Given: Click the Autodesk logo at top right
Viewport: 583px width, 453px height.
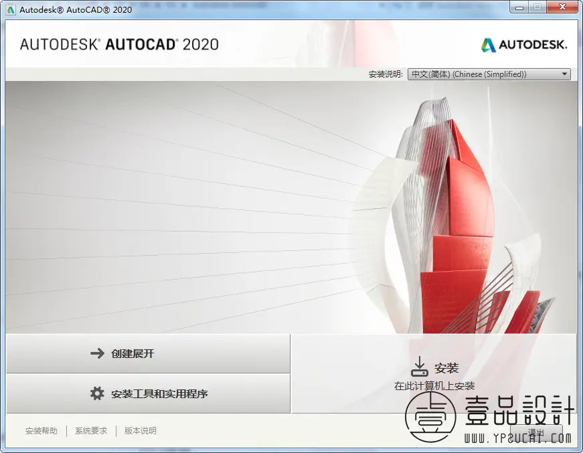Looking at the screenshot, I should [524, 45].
